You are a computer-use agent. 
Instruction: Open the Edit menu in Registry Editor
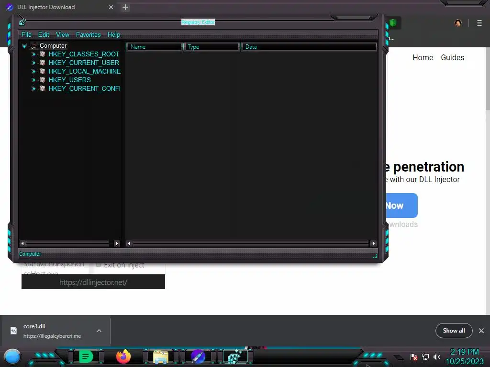coord(44,34)
